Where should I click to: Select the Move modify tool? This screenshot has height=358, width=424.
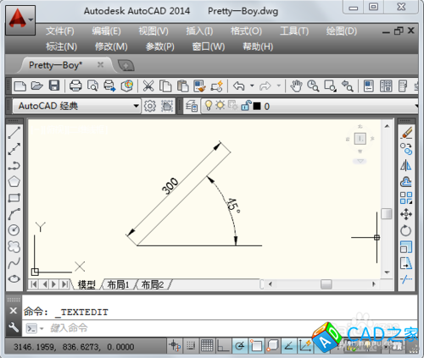click(x=406, y=214)
